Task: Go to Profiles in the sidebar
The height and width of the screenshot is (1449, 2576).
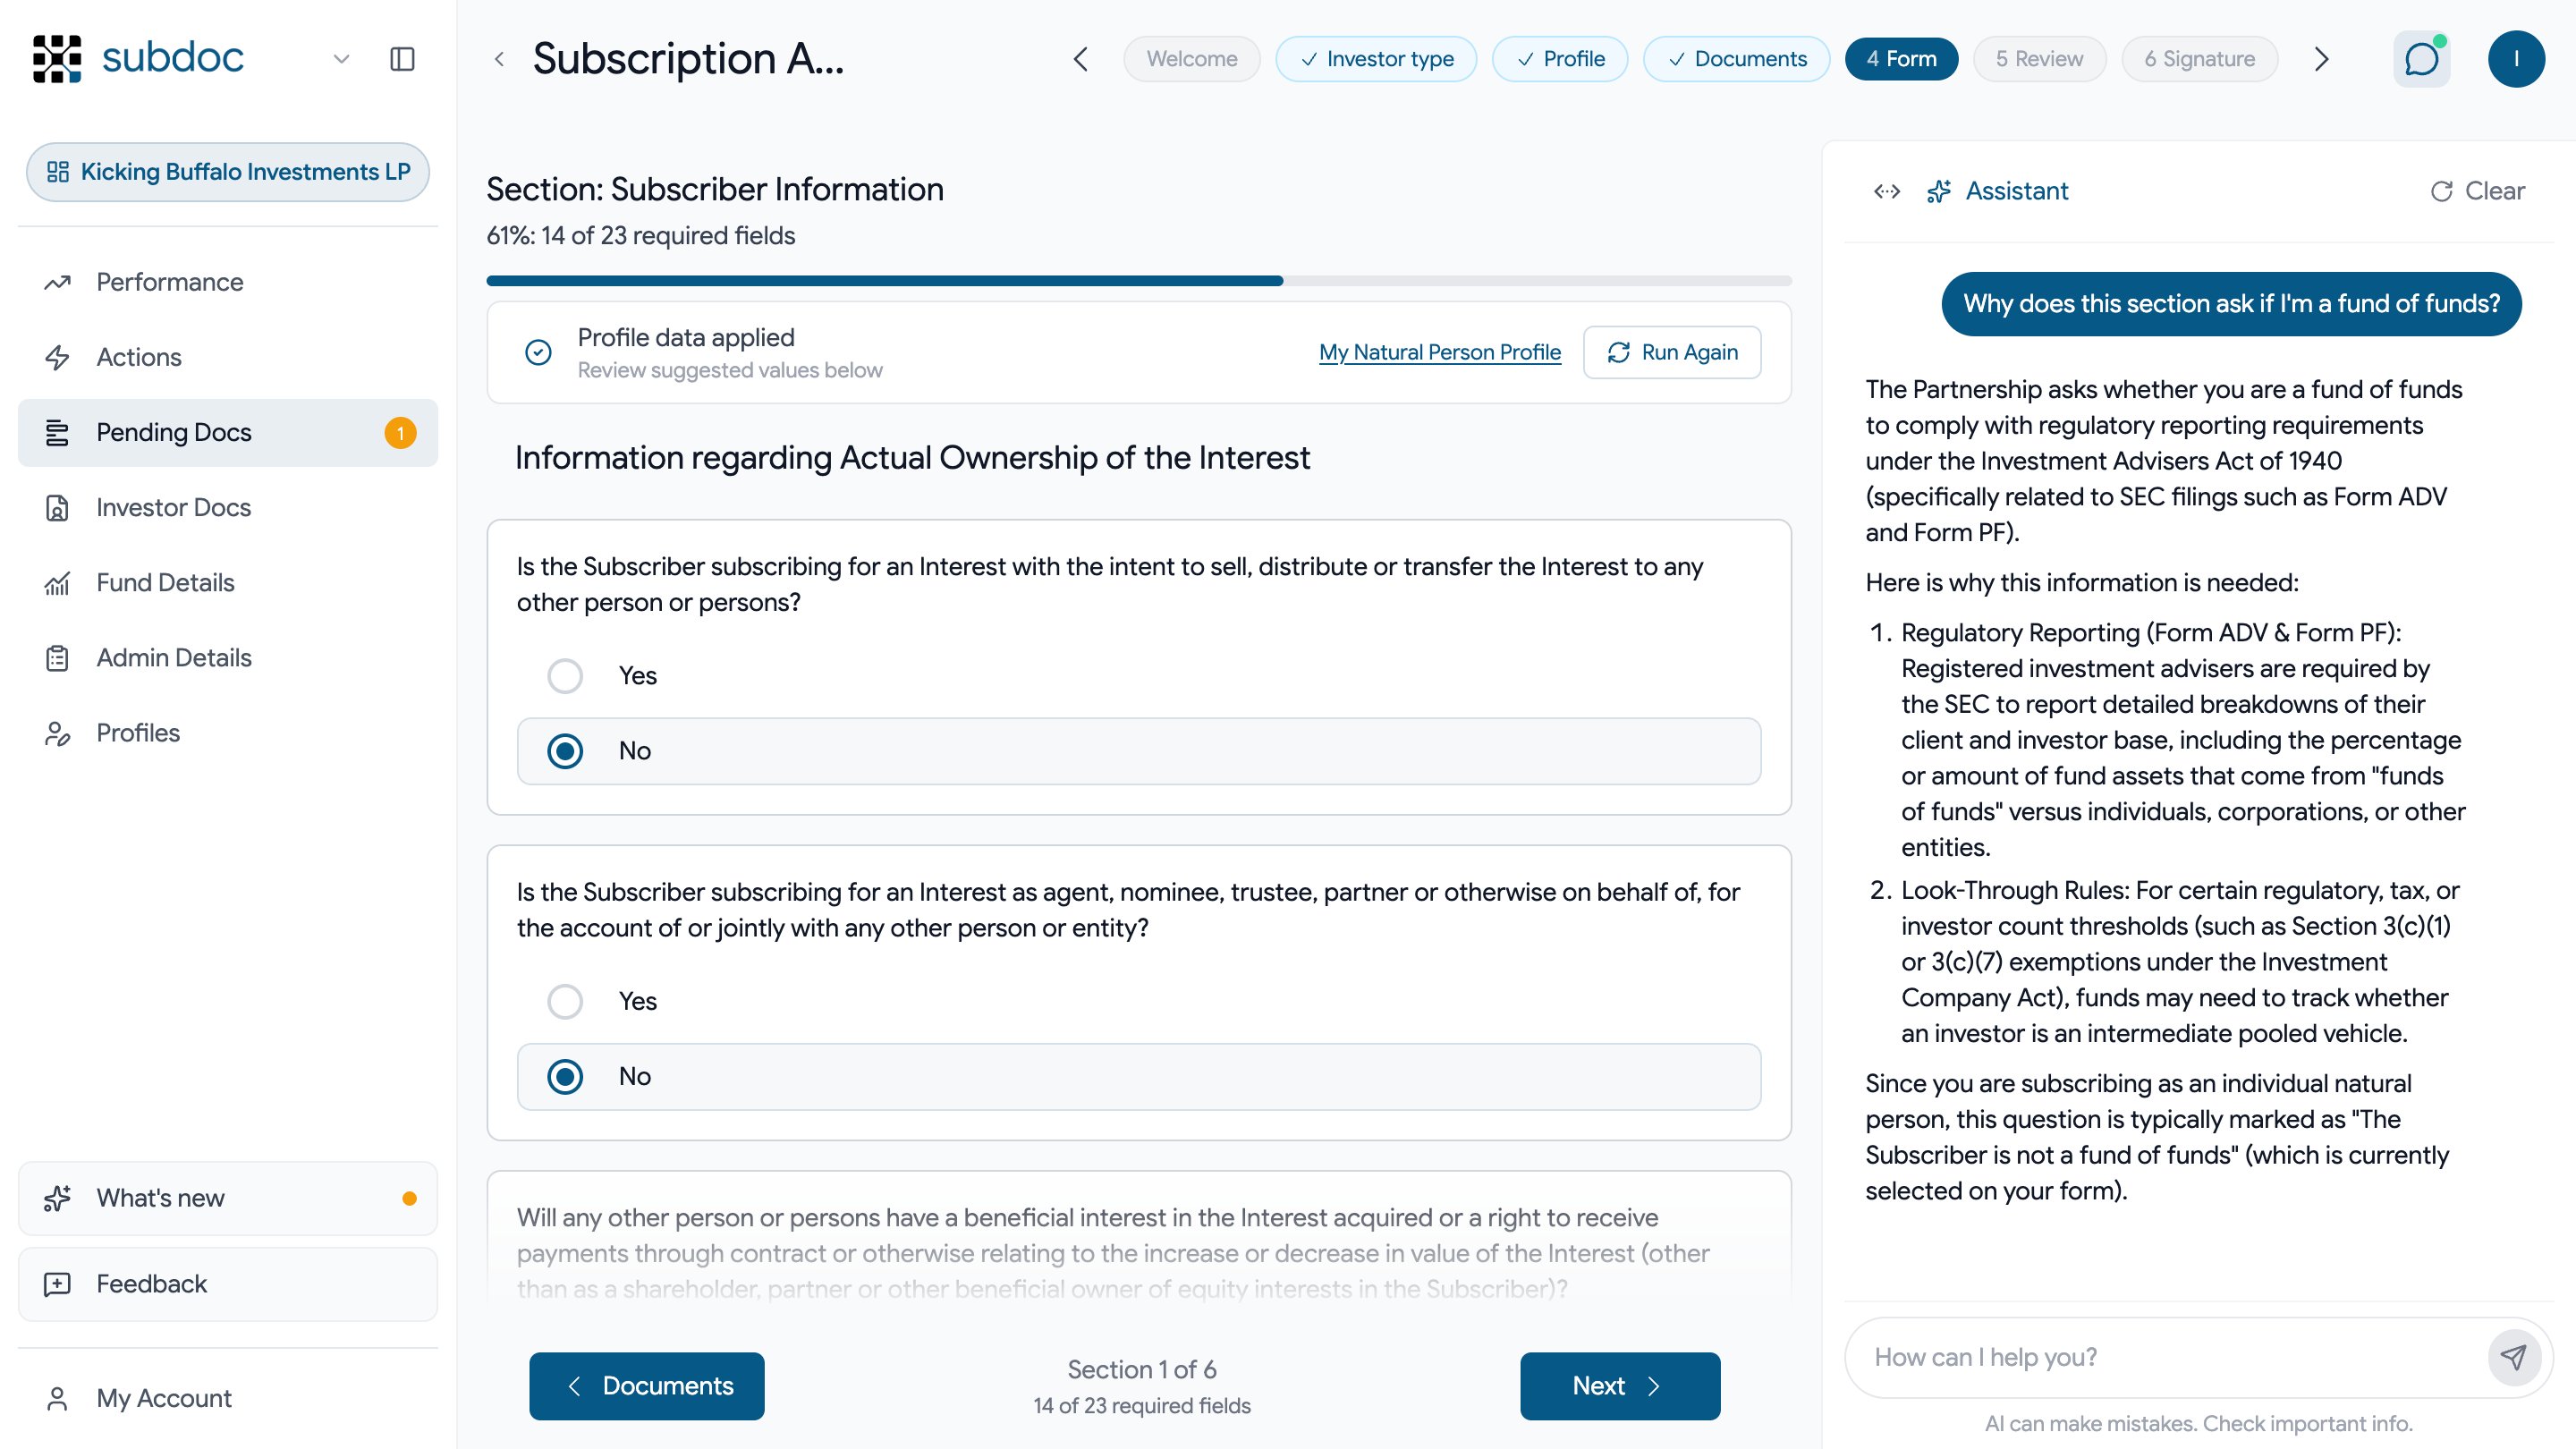Action: 228,733
